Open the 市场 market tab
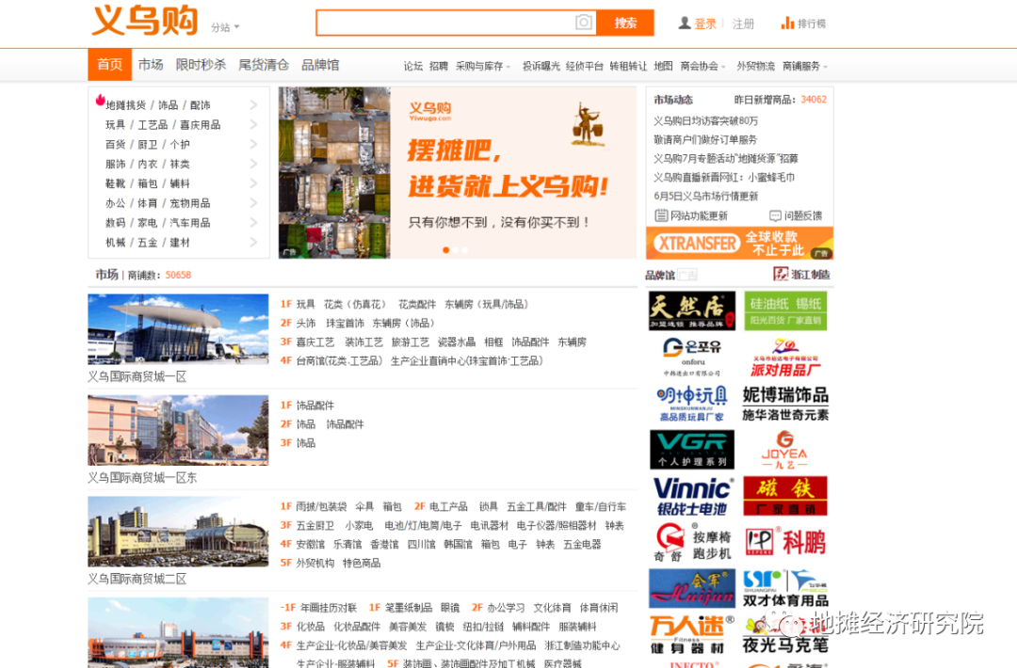 click(151, 65)
